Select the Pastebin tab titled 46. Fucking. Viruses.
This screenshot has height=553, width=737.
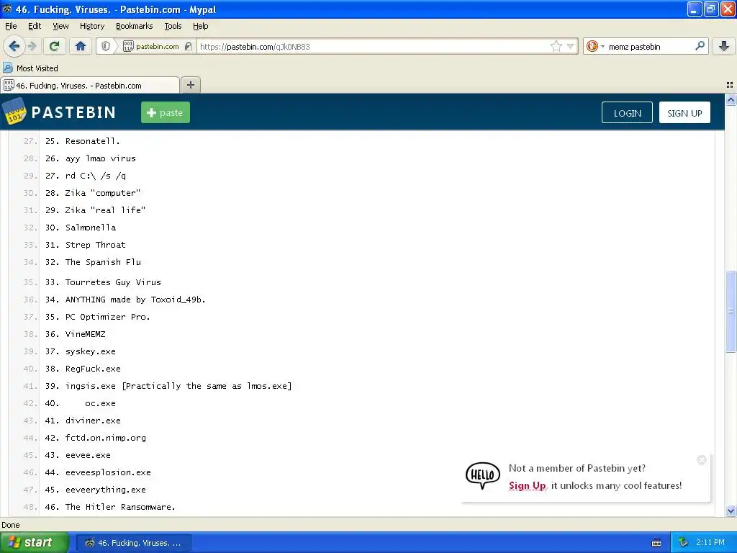pos(90,85)
